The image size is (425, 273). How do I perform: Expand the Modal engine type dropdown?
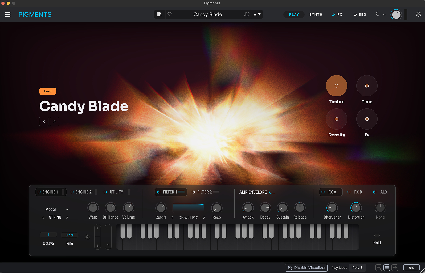click(67, 209)
